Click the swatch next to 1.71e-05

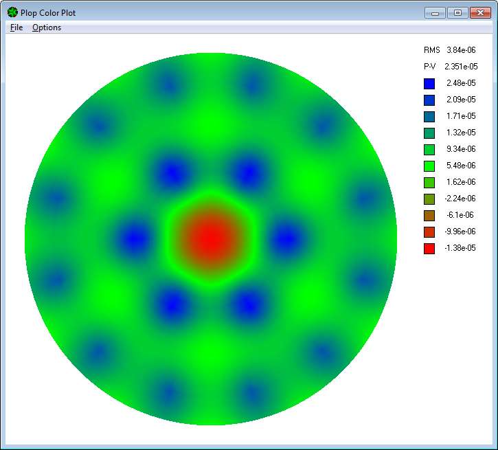(x=429, y=117)
